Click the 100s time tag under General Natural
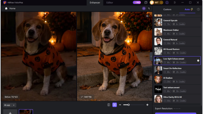Screen dimensions: 203x114 [x=167, y=43]
